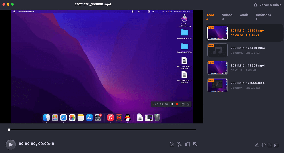Select thumbnail of 20211215_141448.mp4
Screen dimensions: 284x153
218,85
